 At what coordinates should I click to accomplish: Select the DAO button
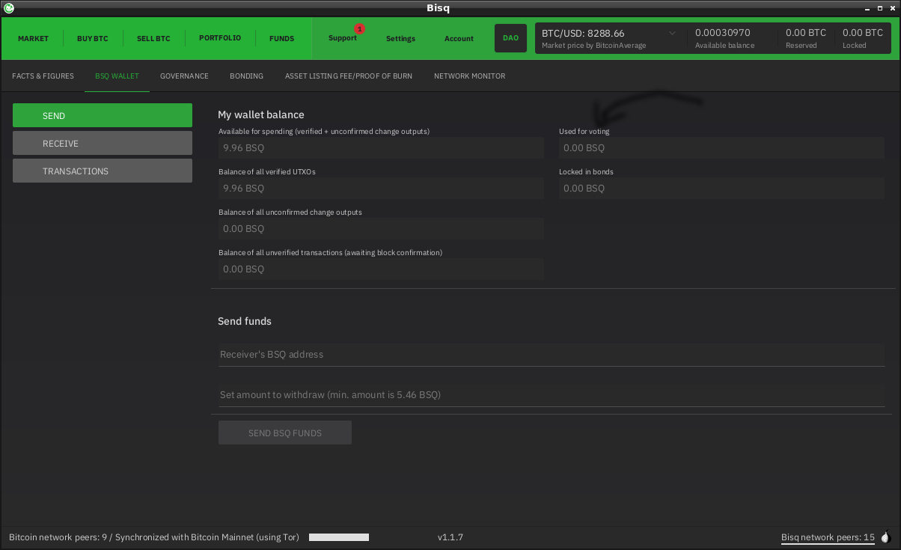tap(510, 38)
